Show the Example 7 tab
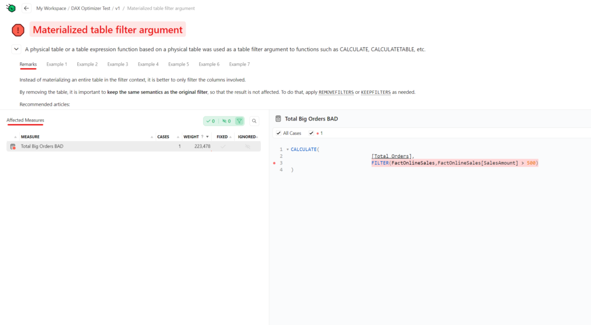This screenshot has width=591, height=325. click(240, 65)
